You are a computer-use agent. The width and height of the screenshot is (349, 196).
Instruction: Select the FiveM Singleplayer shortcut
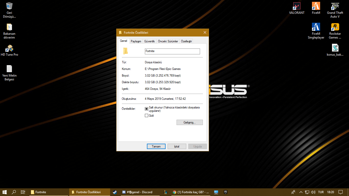pos(316,31)
